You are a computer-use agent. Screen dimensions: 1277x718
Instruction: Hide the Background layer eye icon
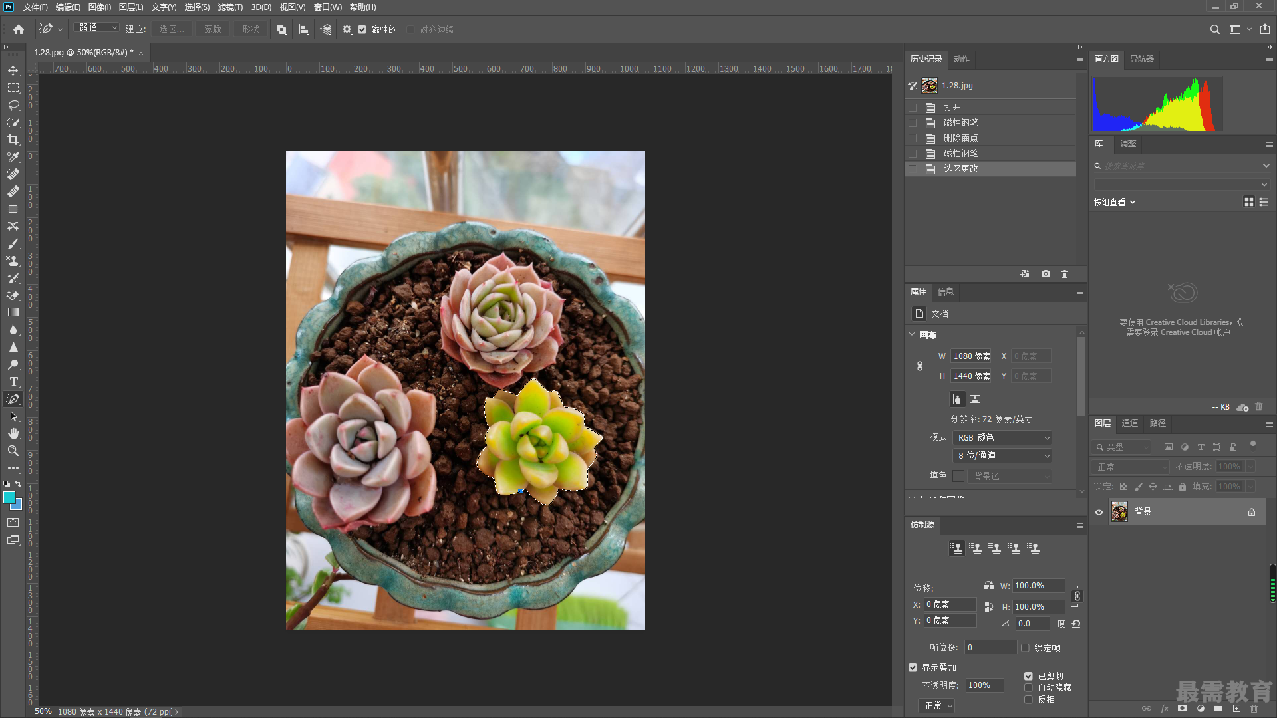[1099, 512]
